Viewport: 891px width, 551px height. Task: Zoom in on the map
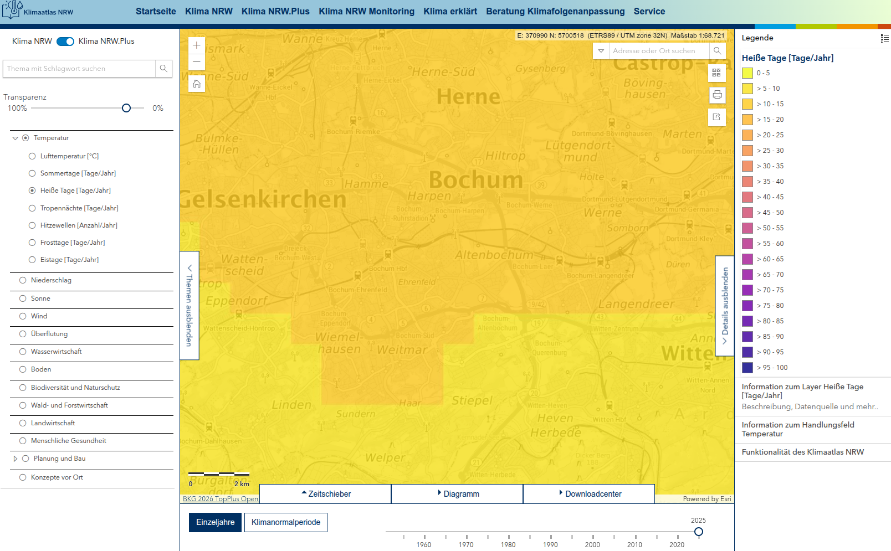197,45
